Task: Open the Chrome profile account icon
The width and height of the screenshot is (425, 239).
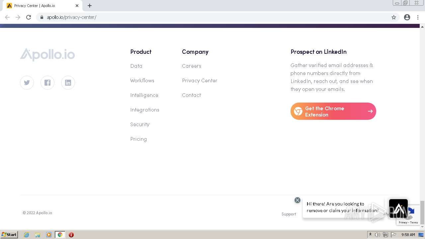Action: (407, 17)
